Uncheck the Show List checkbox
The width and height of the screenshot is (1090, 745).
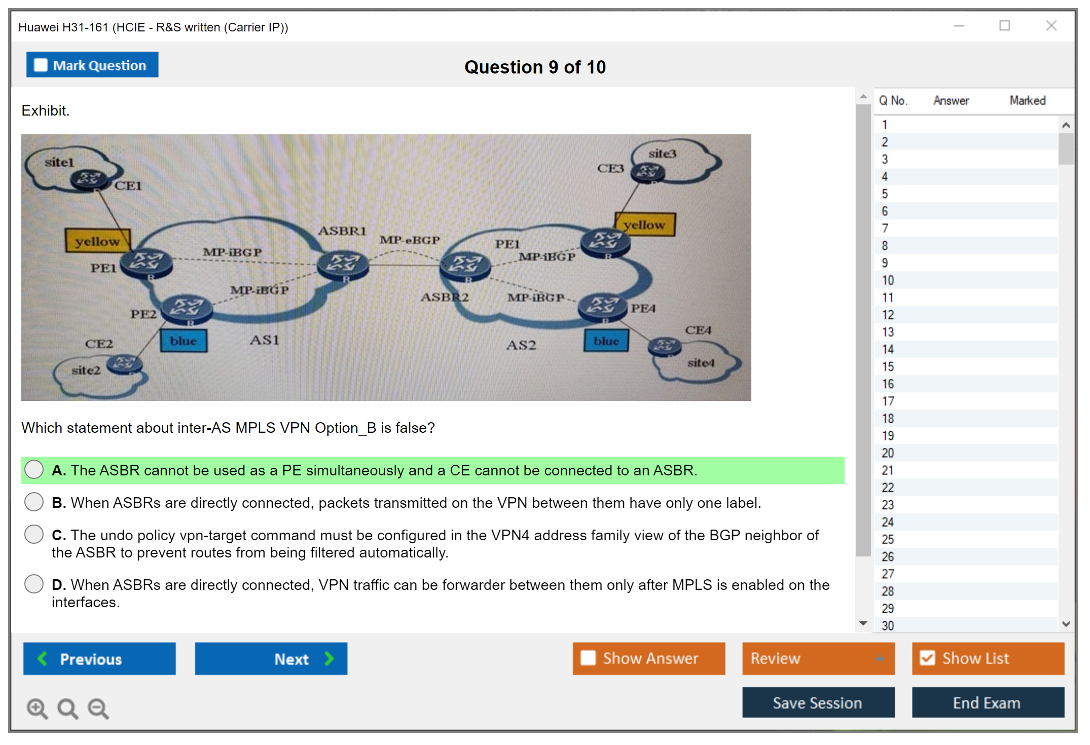point(927,658)
